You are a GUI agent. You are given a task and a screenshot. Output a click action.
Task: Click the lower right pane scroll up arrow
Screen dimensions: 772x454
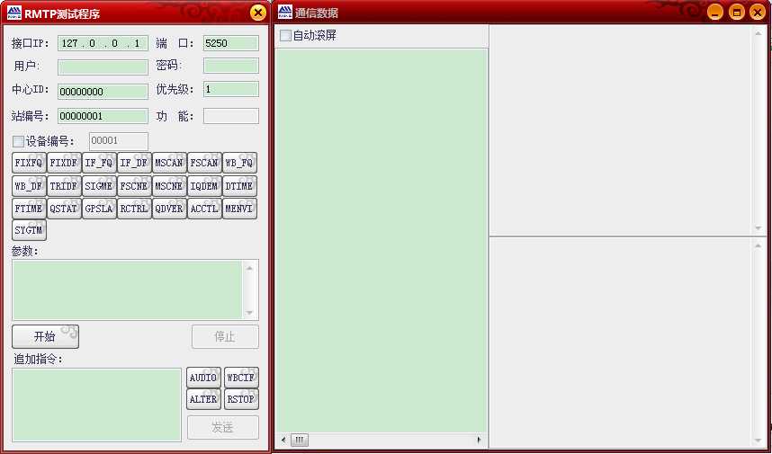pyautogui.click(x=759, y=245)
